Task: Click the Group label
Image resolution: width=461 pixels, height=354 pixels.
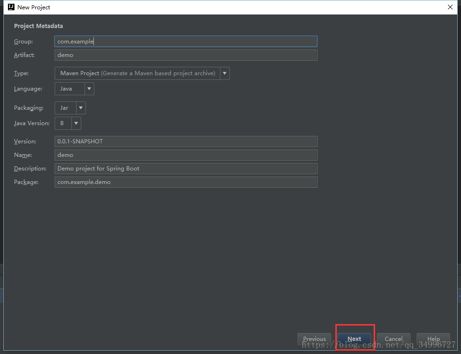Action: (x=23, y=42)
